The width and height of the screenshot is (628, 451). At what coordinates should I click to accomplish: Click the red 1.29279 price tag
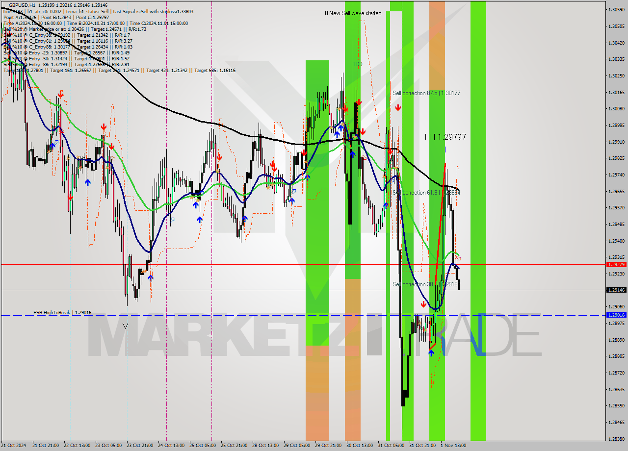tap(616, 264)
